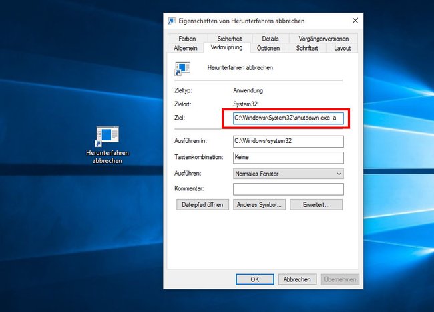Open the Optionen tab
This screenshot has height=312, width=434.
pos(268,48)
